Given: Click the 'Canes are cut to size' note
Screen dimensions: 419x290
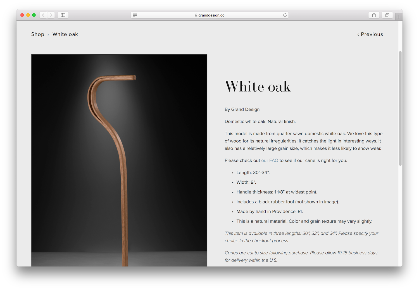Looking at the screenshot, I should pos(301,257).
